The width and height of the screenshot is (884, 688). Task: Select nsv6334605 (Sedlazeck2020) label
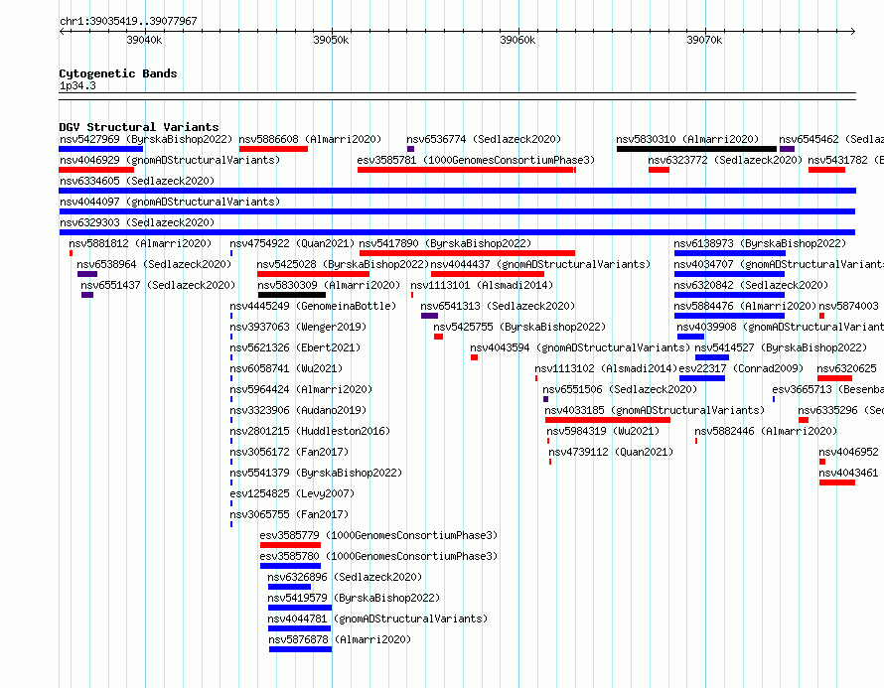pos(137,181)
